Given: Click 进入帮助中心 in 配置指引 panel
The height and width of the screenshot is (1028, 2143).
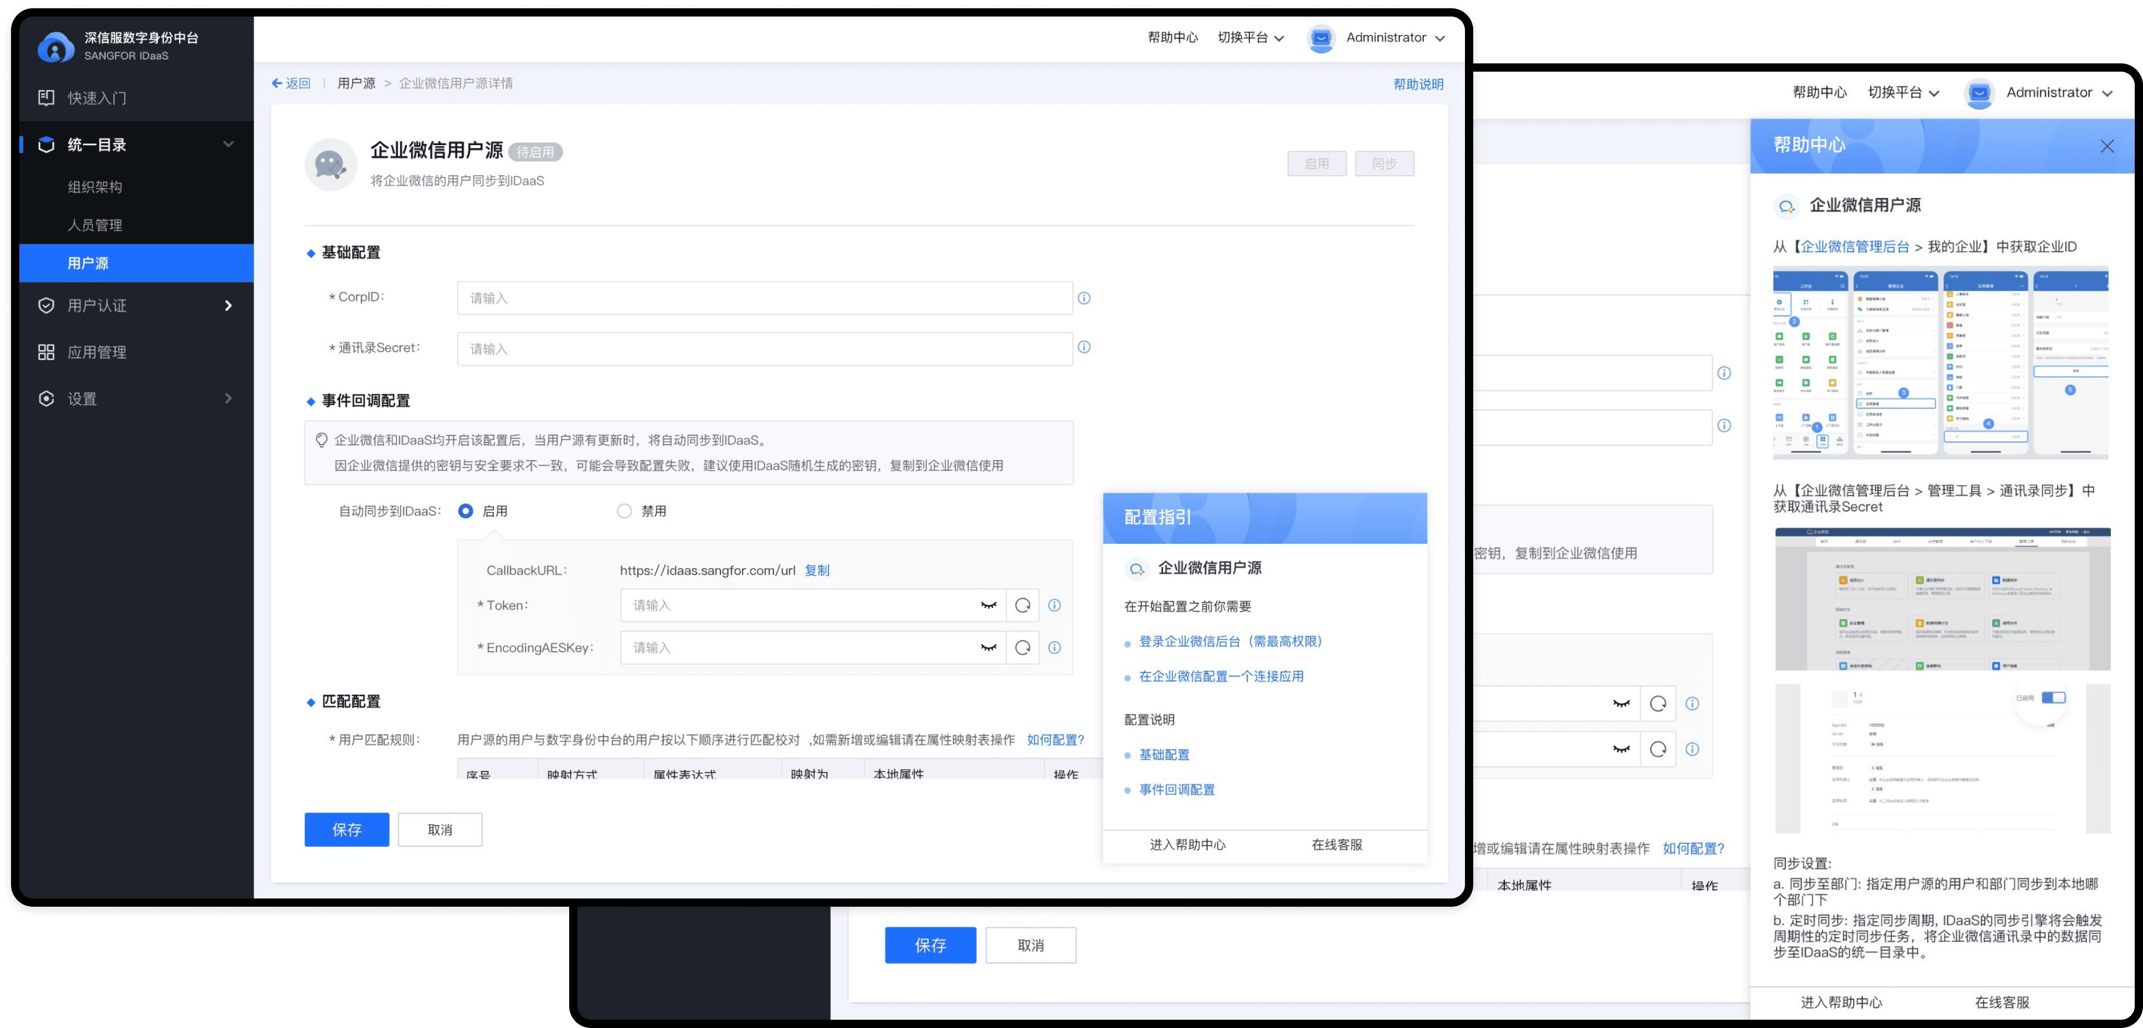Looking at the screenshot, I should [1187, 845].
